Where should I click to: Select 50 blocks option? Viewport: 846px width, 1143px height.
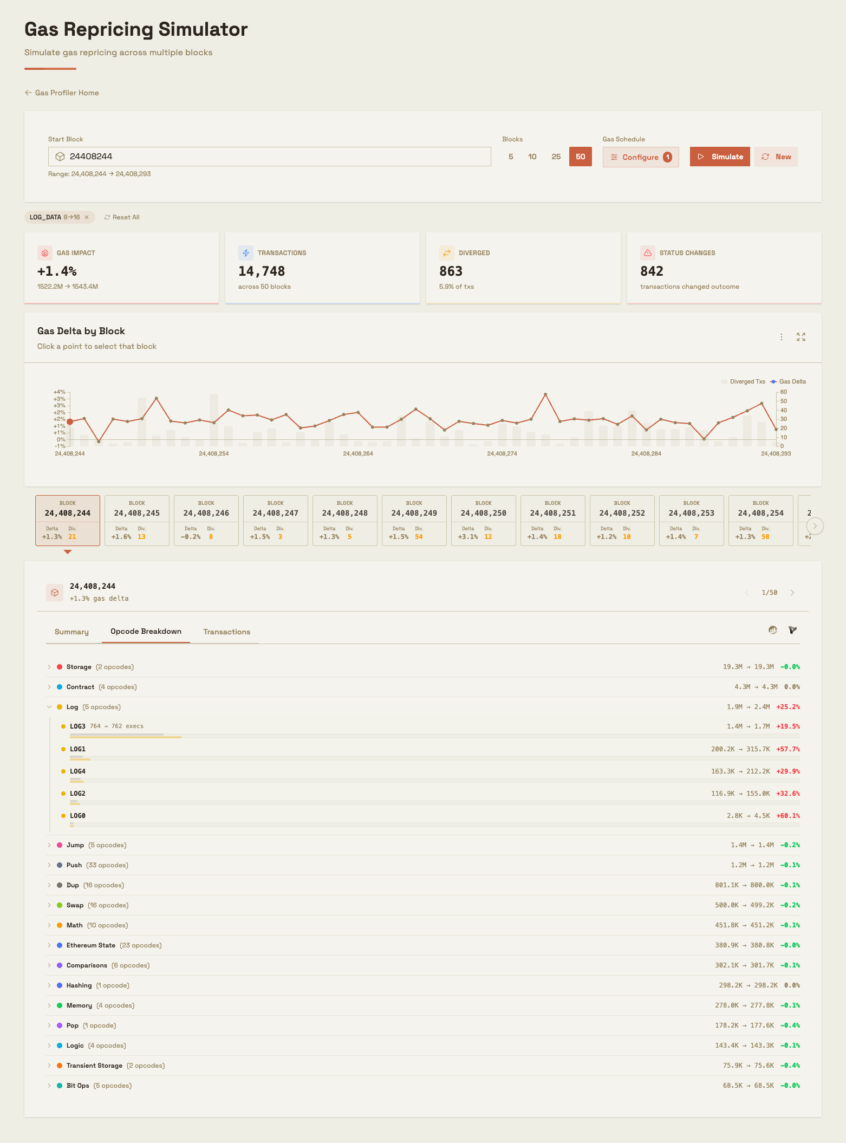[581, 157]
